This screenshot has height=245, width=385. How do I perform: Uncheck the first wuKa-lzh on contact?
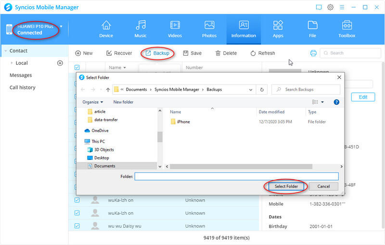(x=77, y=200)
